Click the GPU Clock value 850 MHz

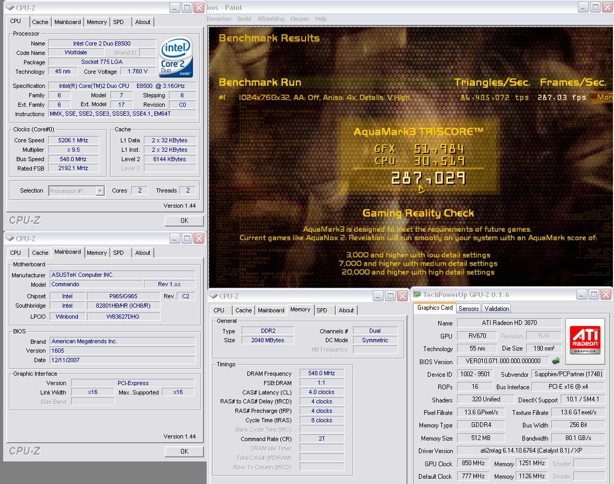(473, 463)
